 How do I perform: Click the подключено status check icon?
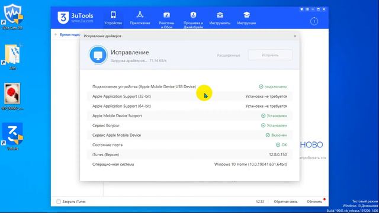261,86
